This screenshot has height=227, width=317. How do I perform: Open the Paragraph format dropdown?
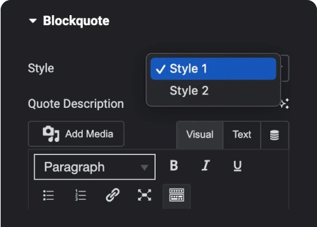pyautogui.click(x=95, y=167)
